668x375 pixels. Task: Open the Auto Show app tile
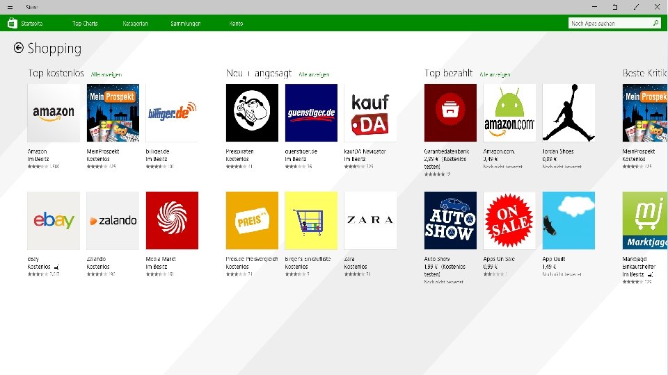coord(450,220)
